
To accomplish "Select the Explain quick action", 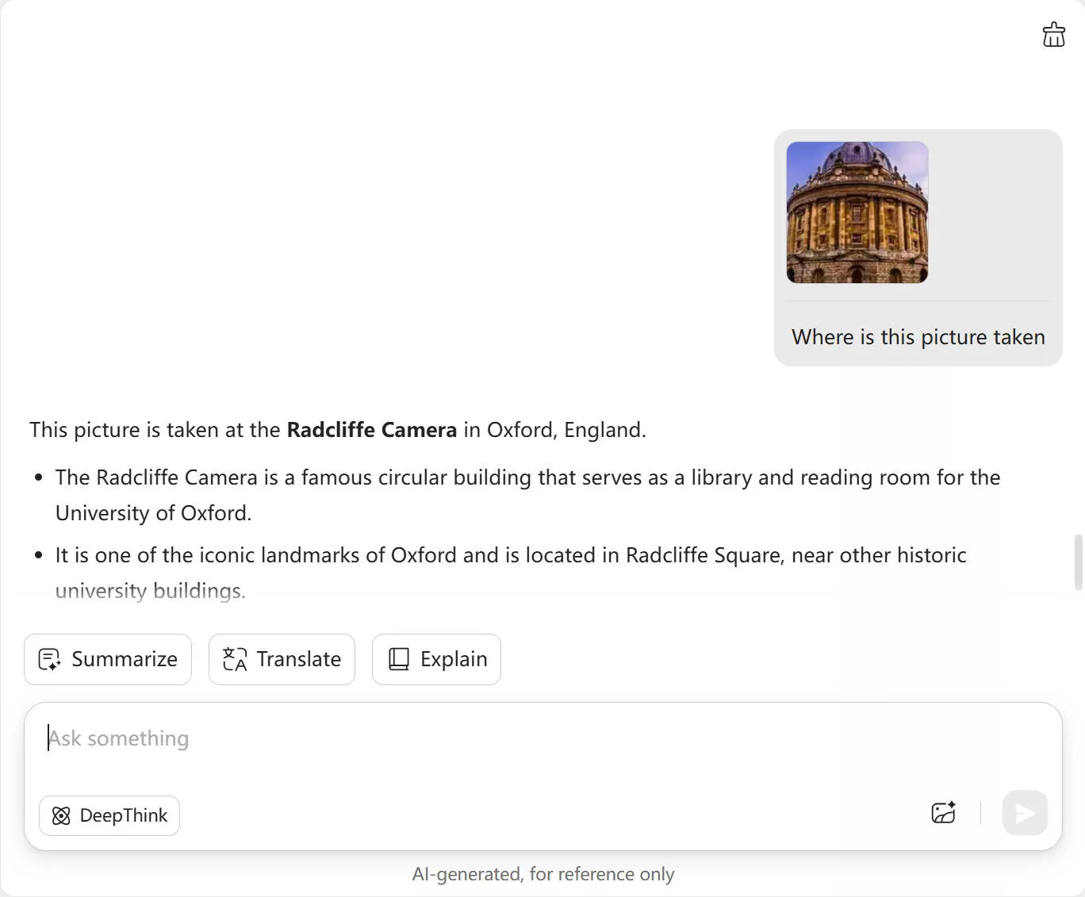I will [435, 659].
